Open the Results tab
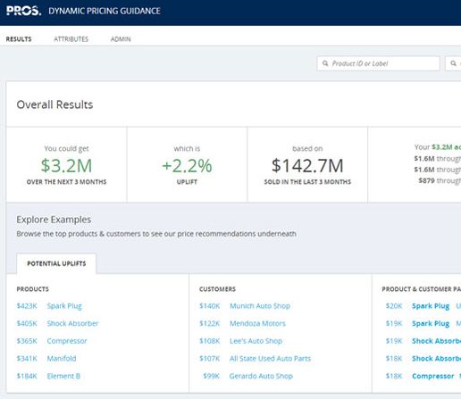 pyautogui.click(x=19, y=39)
